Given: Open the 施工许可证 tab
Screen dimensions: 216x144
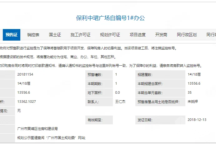Looking at the screenshot, I should [x=80, y=35].
